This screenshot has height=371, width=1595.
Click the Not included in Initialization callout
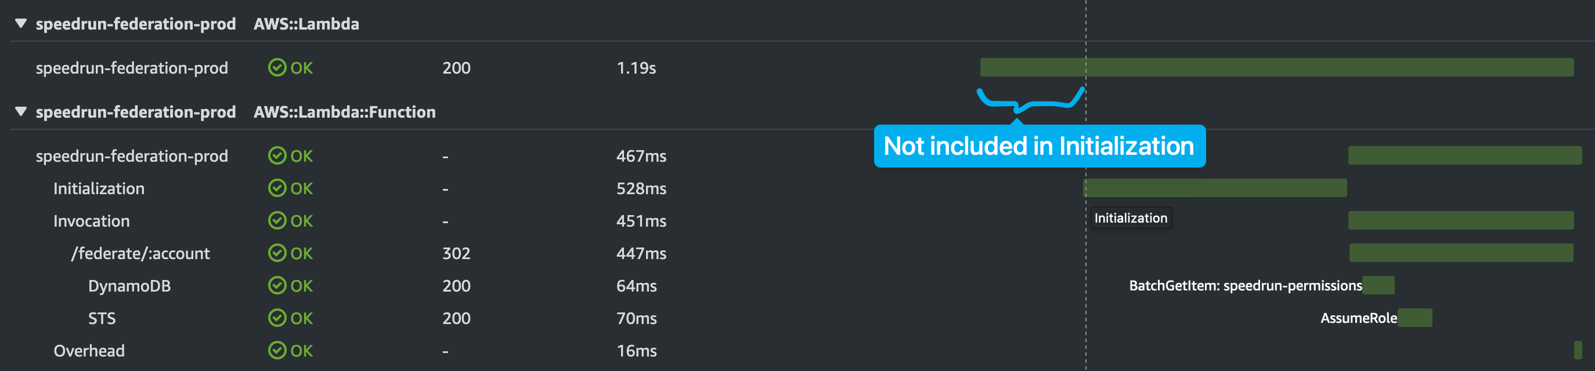(x=1039, y=147)
